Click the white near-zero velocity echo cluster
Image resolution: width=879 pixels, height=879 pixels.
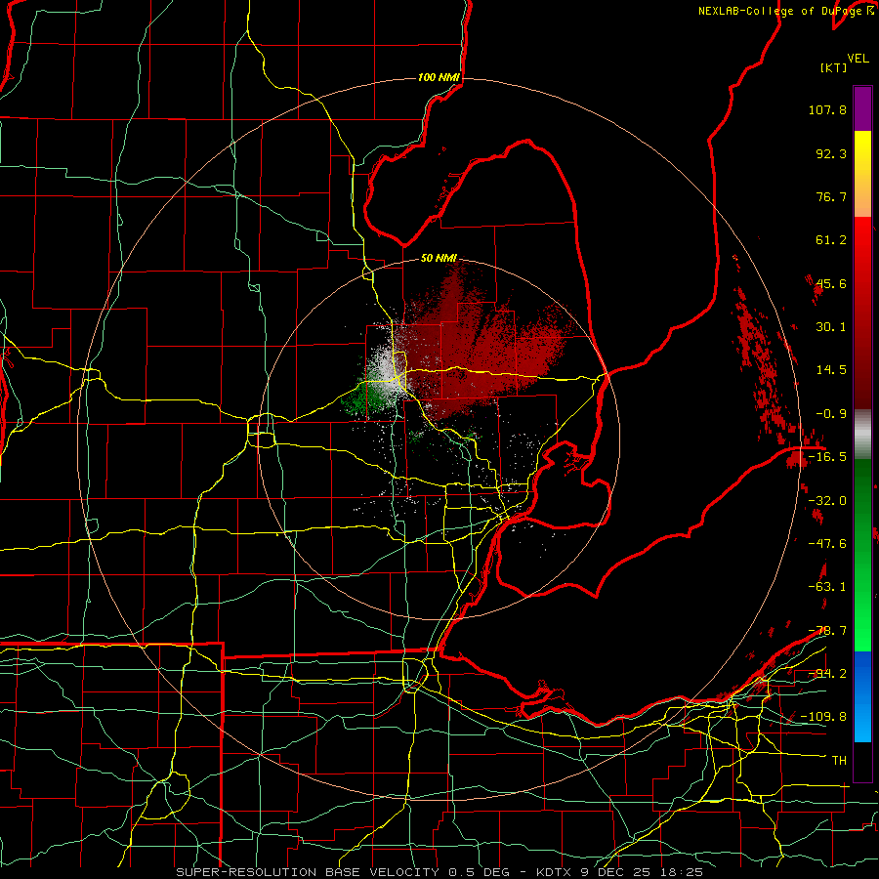pos(387,371)
